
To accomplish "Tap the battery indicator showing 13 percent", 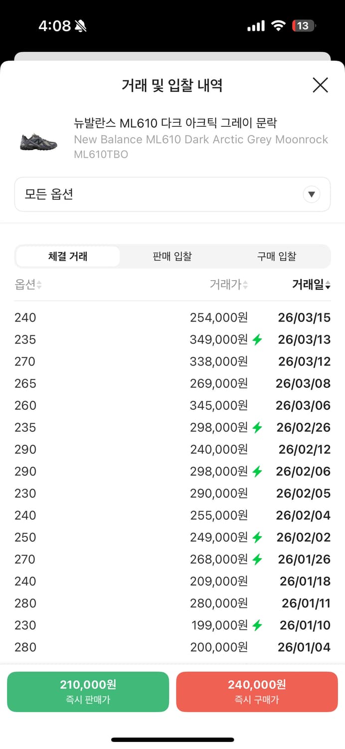I will [303, 25].
